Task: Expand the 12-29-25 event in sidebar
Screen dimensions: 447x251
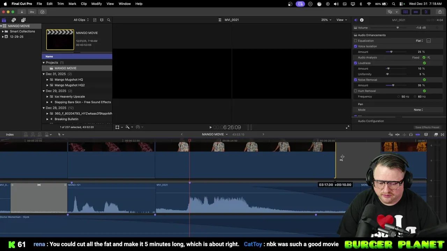Action: pyautogui.click(x=3, y=37)
